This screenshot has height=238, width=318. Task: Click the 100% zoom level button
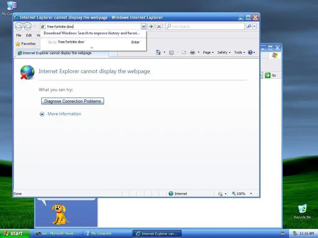[239, 194]
